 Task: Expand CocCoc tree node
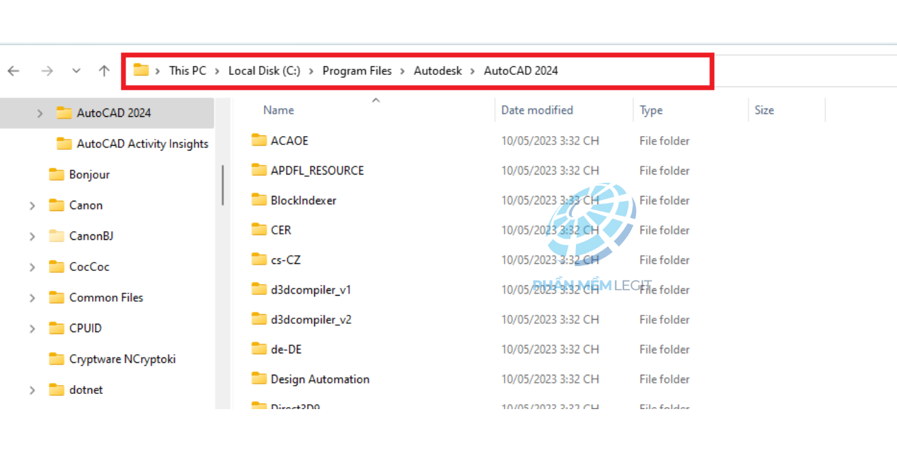tap(32, 267)
